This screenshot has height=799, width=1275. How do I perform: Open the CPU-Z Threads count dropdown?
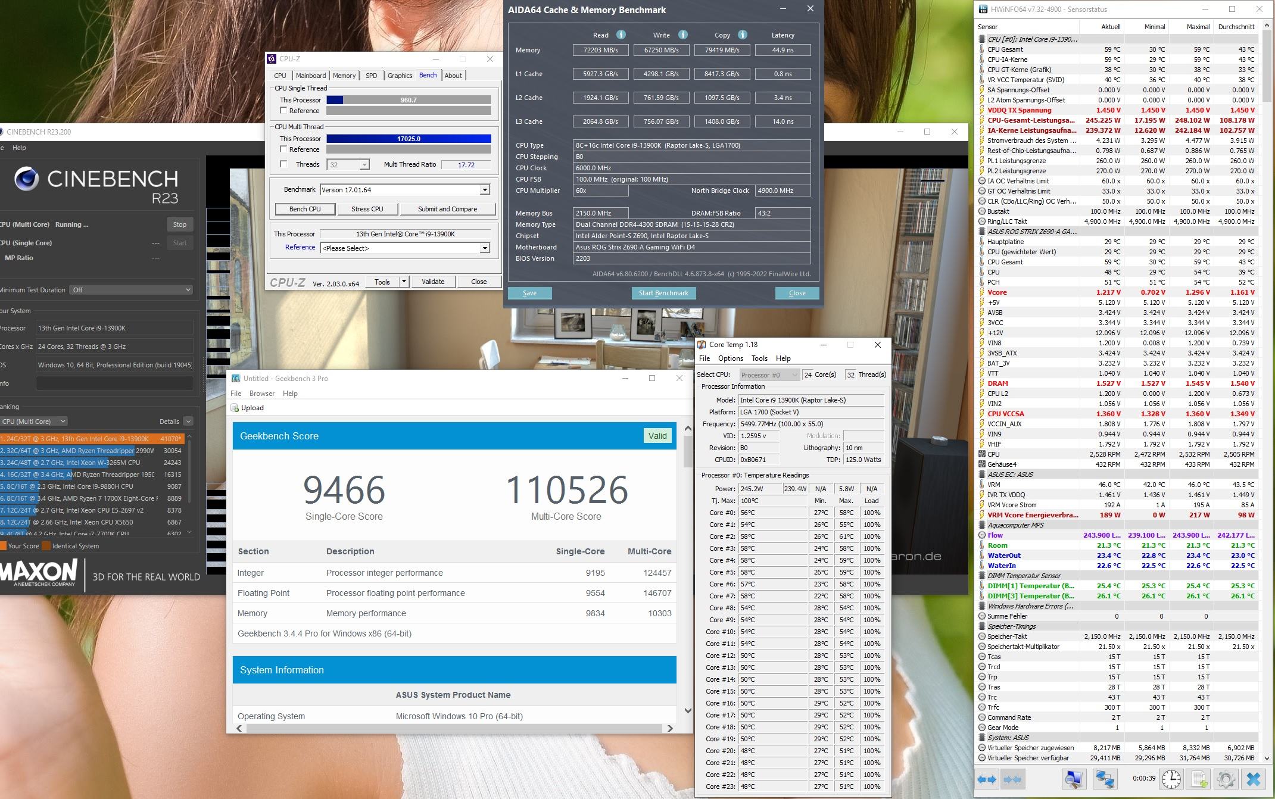coord(364,165)
